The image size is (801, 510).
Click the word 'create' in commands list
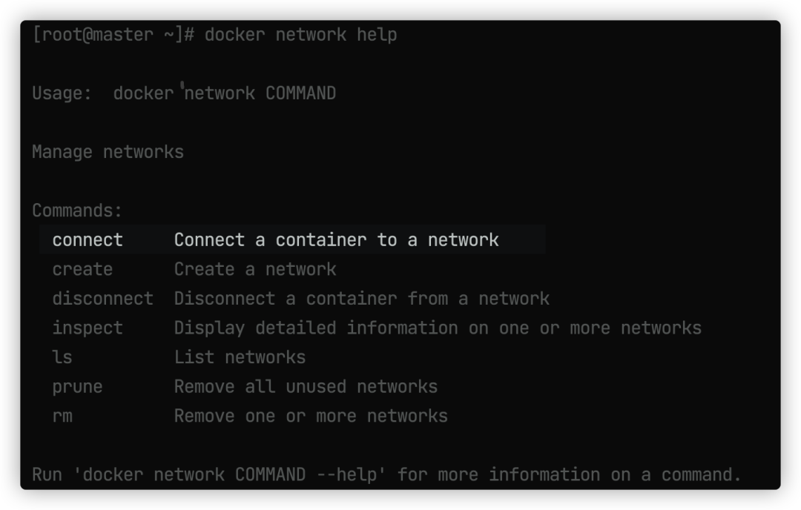click(82, 269)
